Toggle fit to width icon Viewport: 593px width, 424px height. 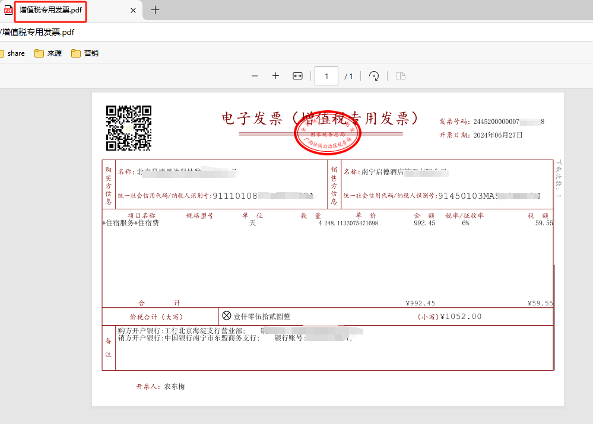click(x=297, y=76)
